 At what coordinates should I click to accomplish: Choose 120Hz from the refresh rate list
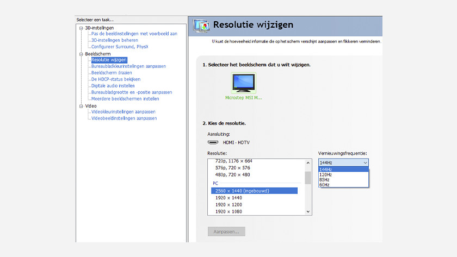point(326,174)
